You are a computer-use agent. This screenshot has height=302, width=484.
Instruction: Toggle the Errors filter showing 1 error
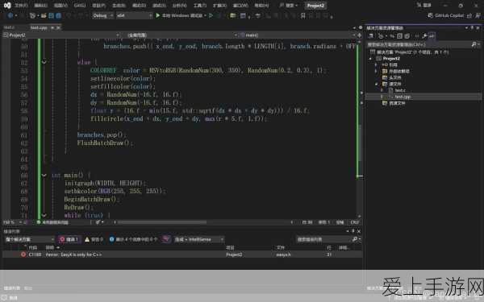(69, 239)
